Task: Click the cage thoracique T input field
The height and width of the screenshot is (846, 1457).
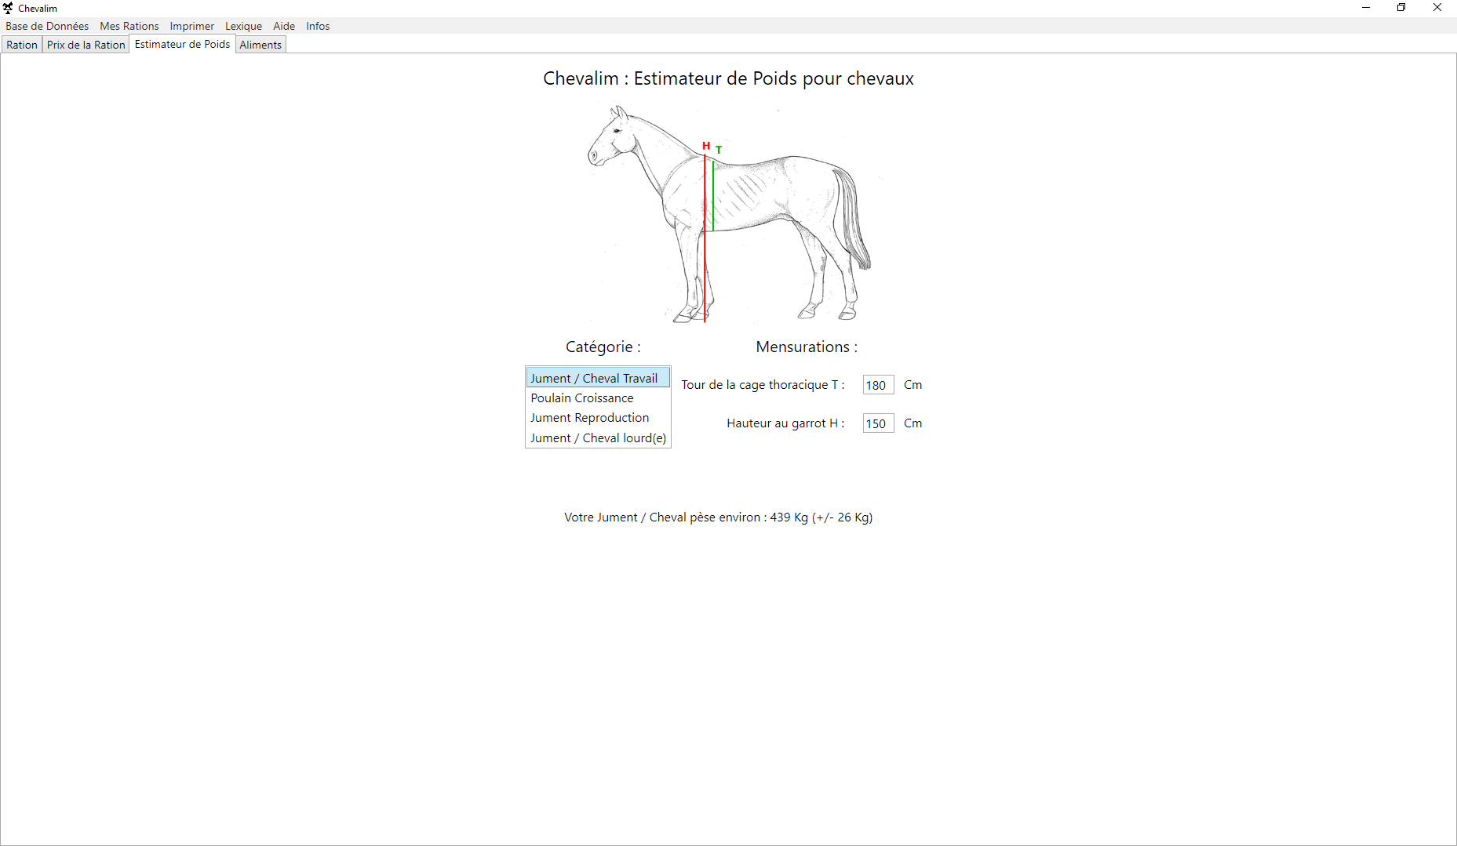Action: 878,385
